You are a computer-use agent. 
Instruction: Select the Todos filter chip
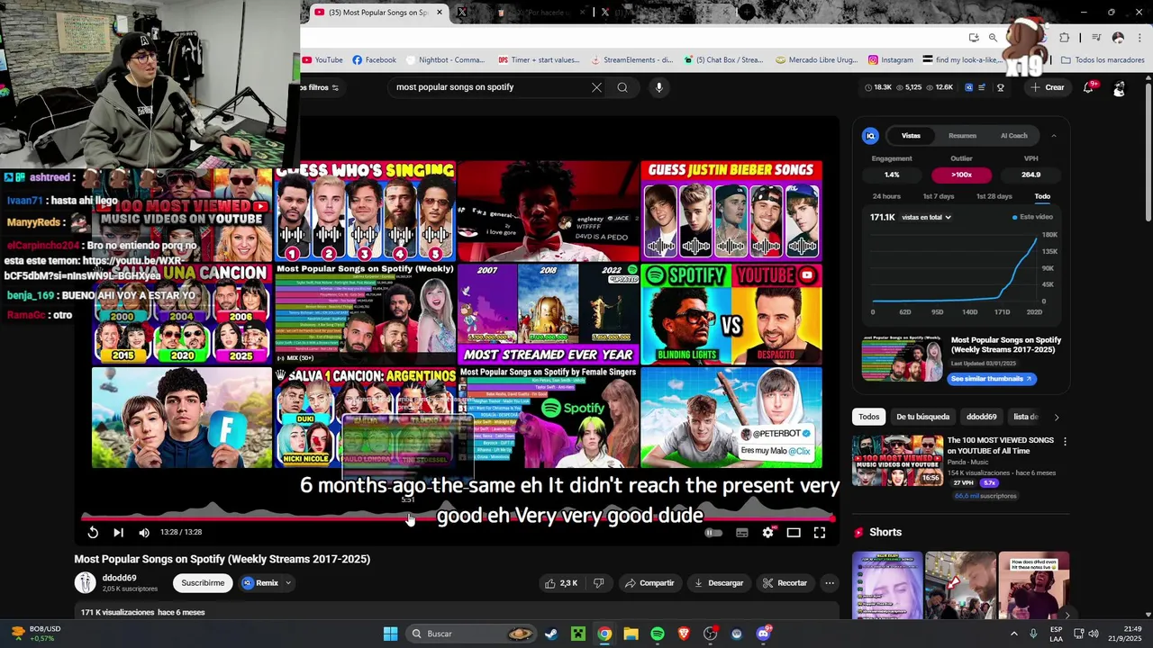[869, 417]
